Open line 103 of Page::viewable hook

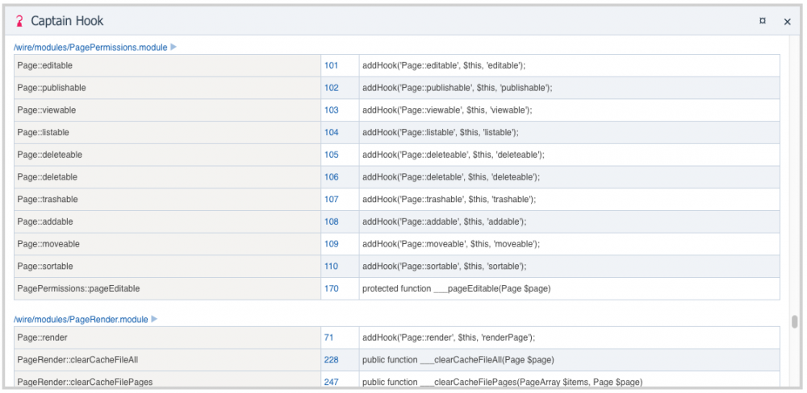331,110
